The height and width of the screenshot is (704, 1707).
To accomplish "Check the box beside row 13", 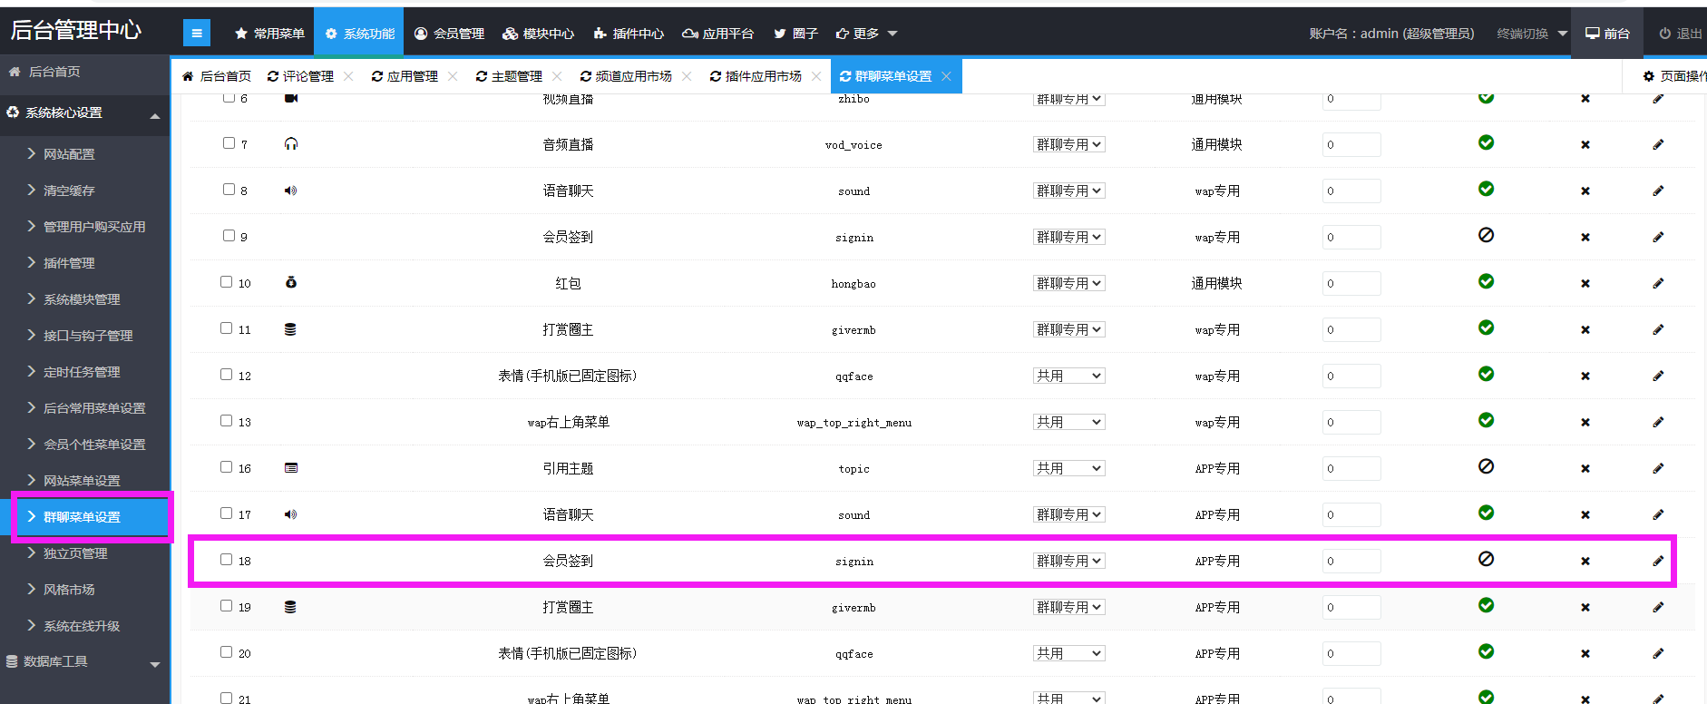I will (x=227, y=421).
